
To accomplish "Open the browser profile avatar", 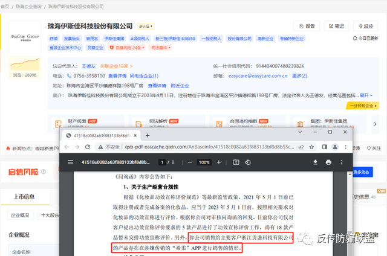I will tap(335, 147).
